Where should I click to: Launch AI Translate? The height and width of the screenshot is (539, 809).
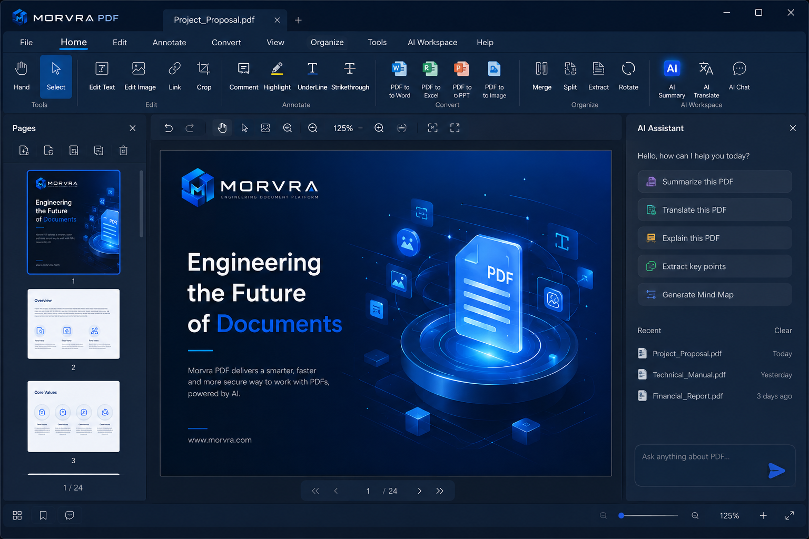[706, 79]
